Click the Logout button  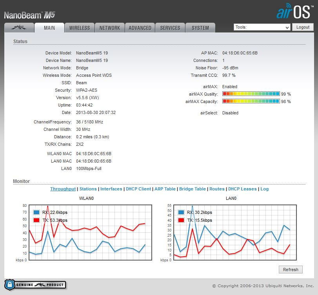point(303,27)
